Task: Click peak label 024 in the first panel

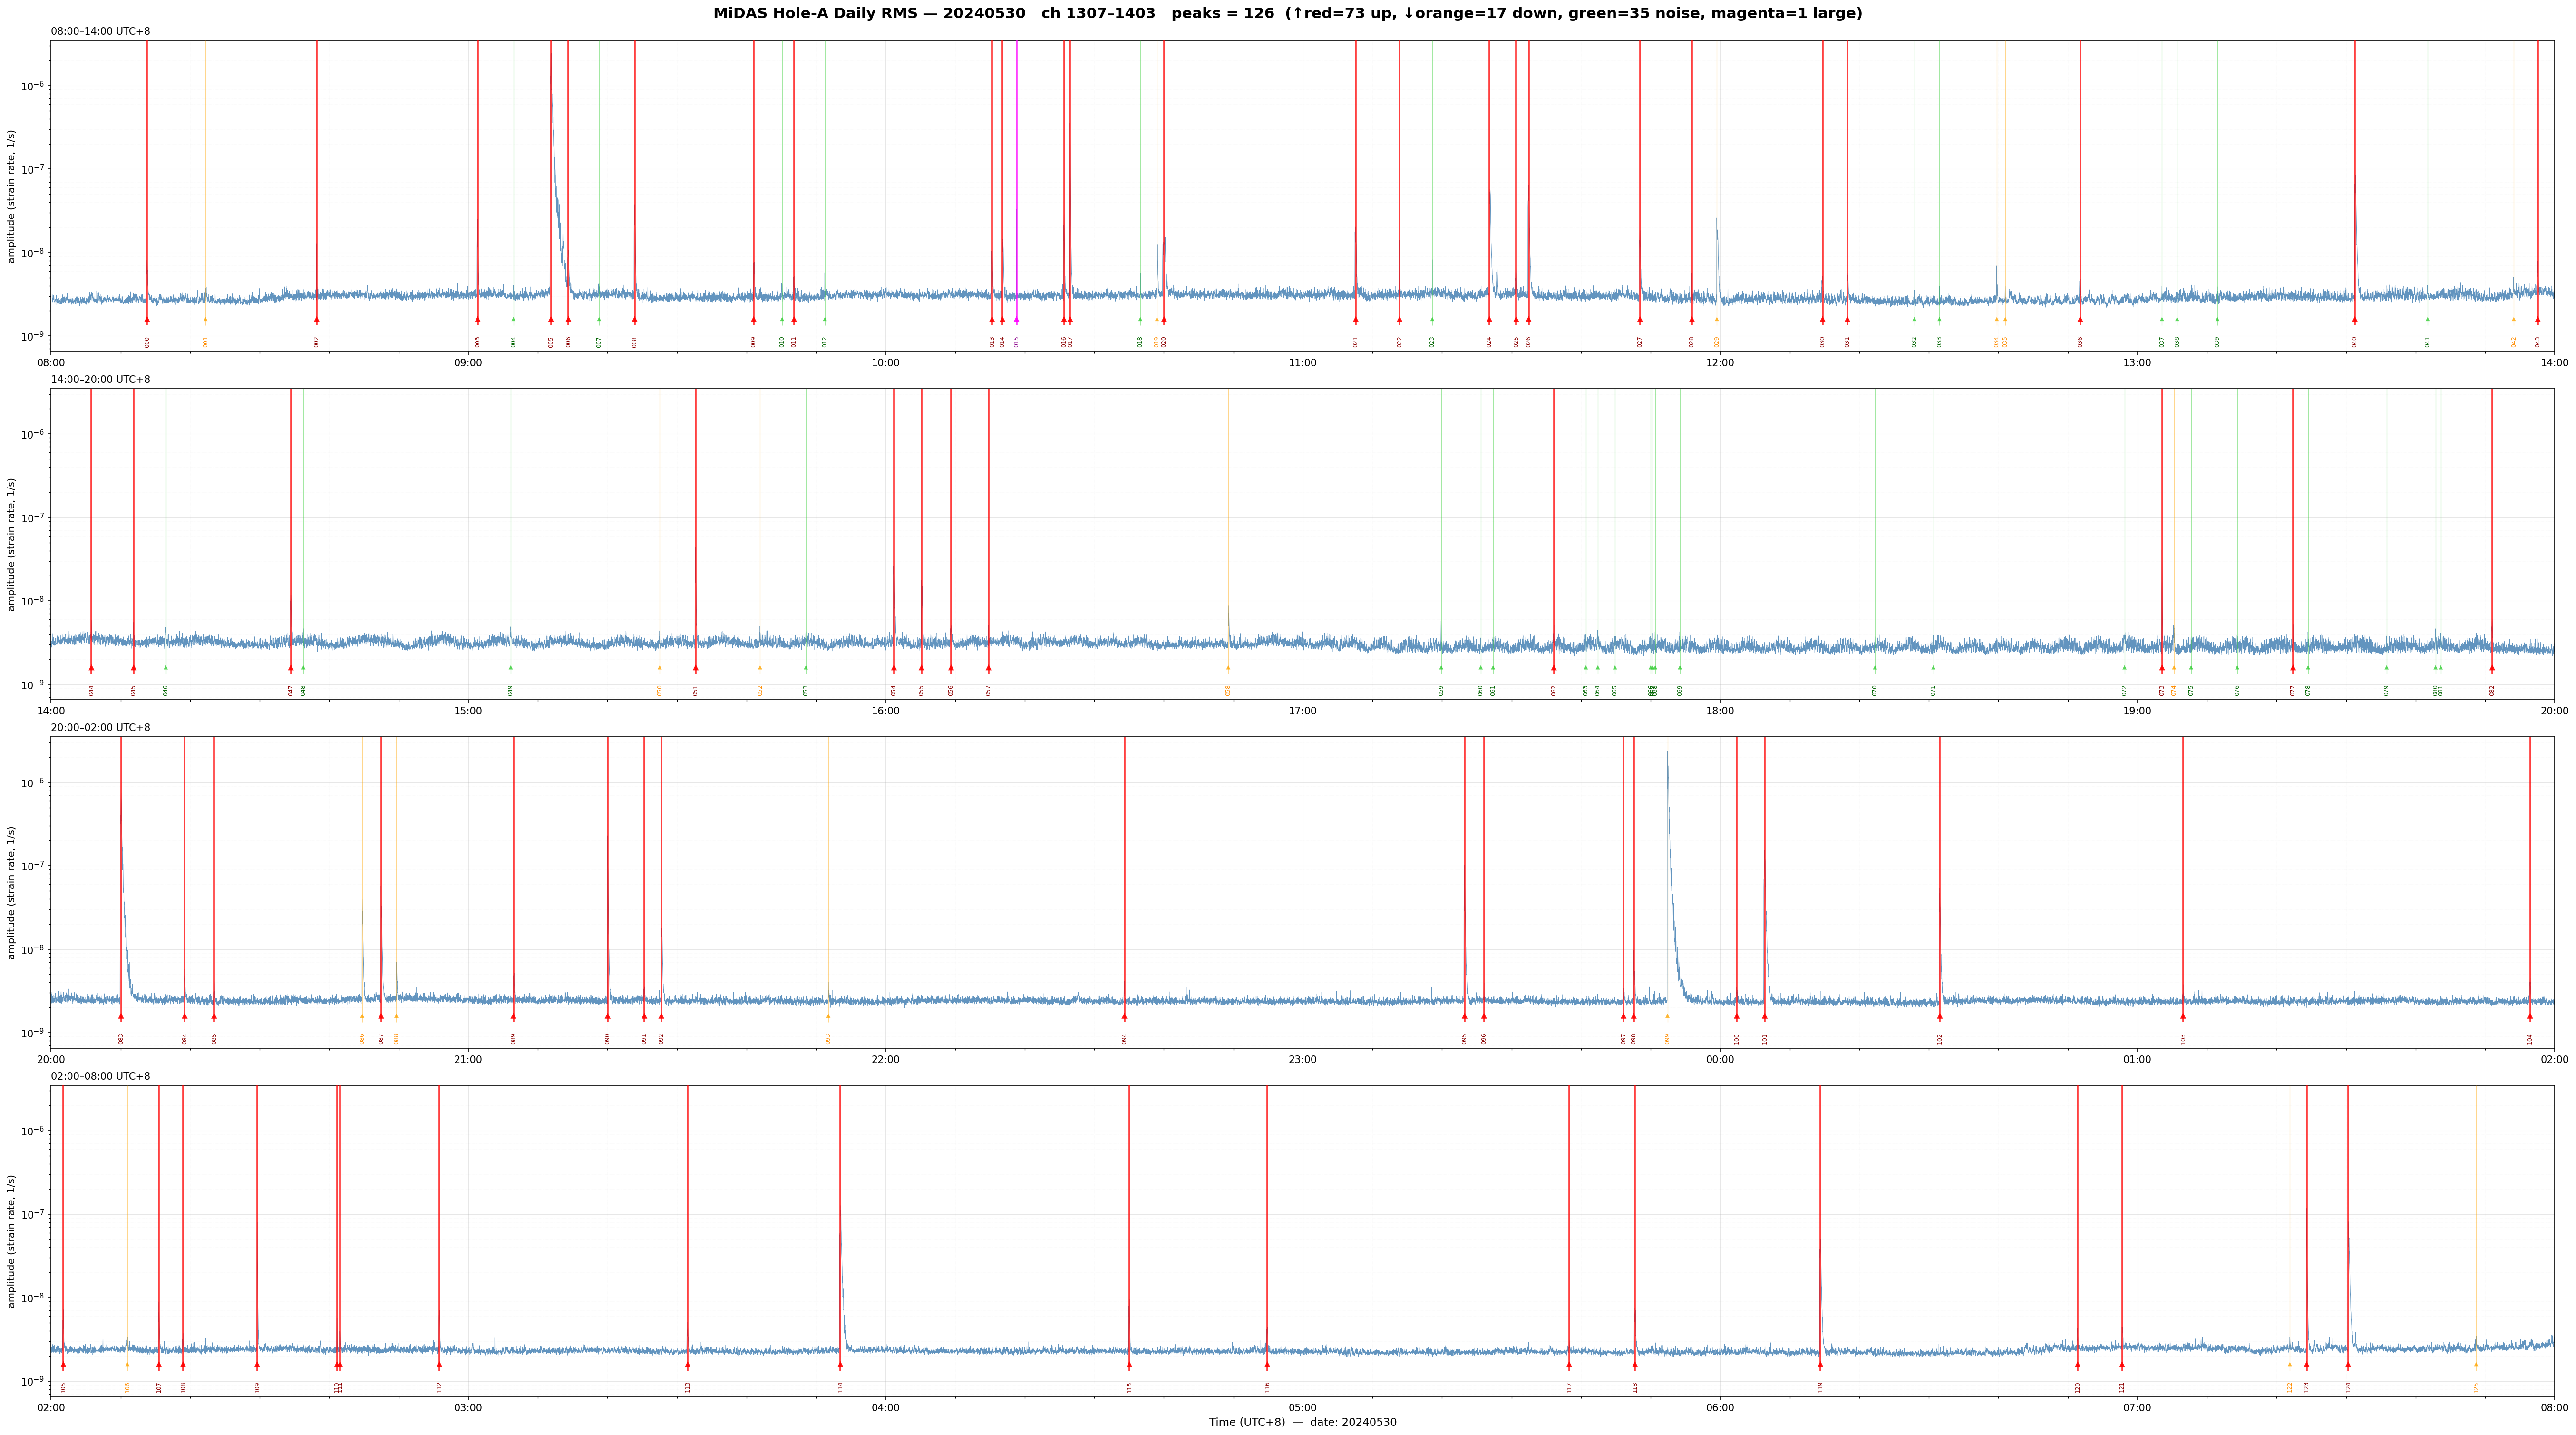Action: point(1489,342)
